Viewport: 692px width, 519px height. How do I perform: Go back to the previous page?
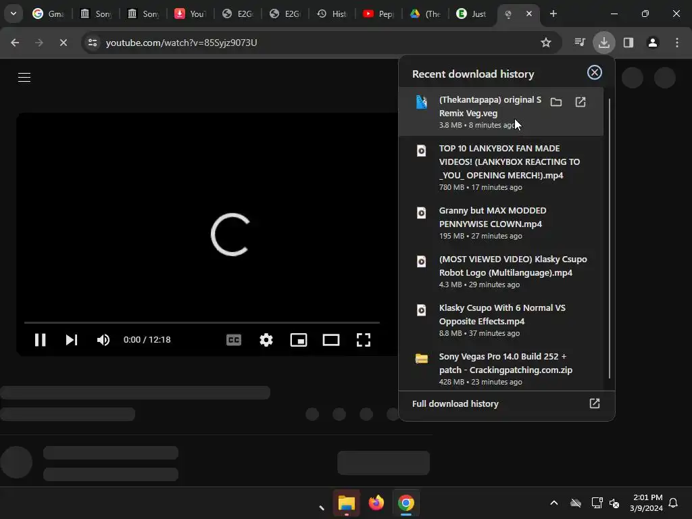click(x=15, y=43)
